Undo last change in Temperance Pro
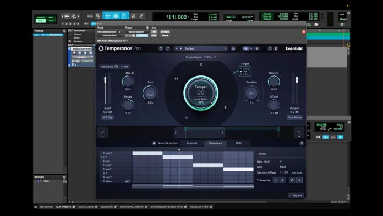383x216 pixels. (161, 48)
